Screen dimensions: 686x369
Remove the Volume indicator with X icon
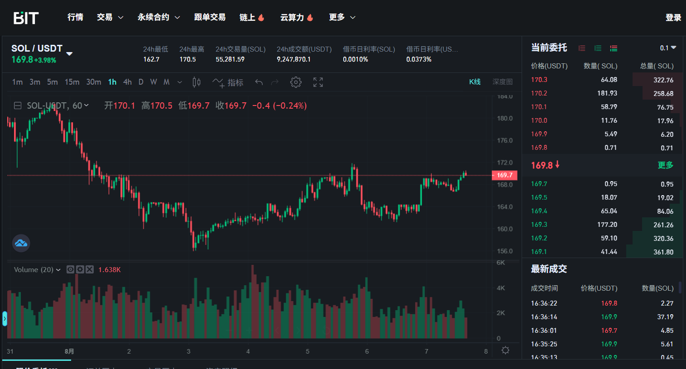point(90,269)
